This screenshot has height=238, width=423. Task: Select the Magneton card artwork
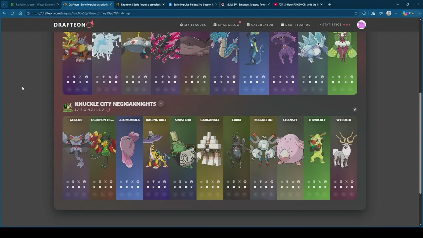[263, 150]
